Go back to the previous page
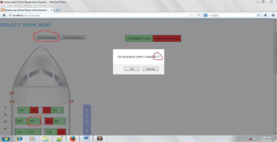 (4, 15)
